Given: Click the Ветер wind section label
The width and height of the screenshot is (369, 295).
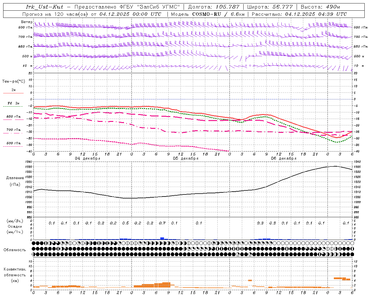Looking at the screenshot, I should click(27, 22).
